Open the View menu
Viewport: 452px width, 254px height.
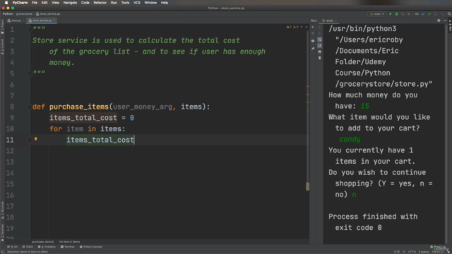click(x=55, y=3)
